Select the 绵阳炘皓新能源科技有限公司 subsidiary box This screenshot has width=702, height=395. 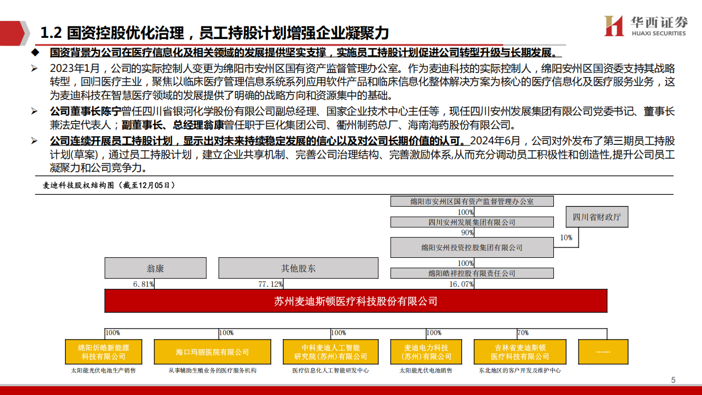[104, 352]
